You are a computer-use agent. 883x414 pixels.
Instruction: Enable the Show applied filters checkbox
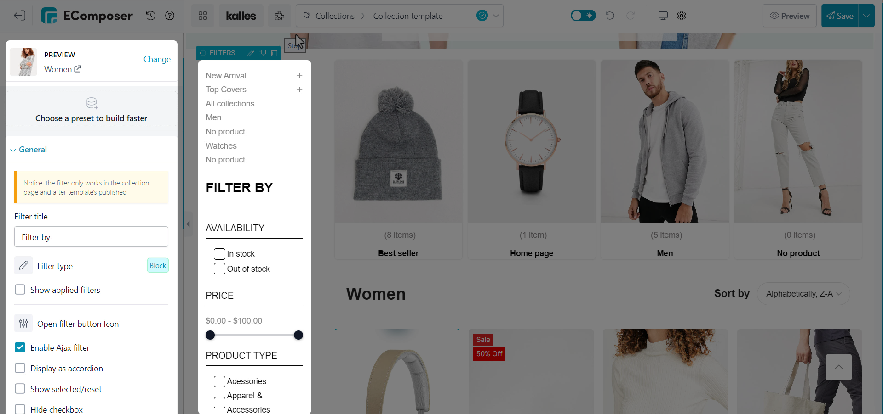pos(20,290)
